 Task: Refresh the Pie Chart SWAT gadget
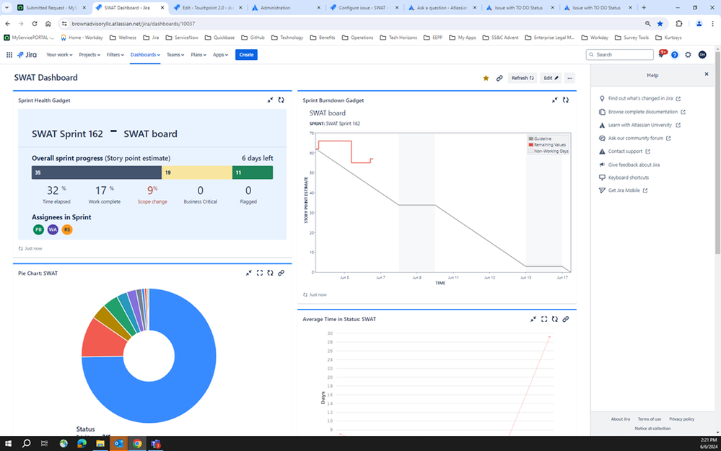pyautogui.click(x=271, y=273)
